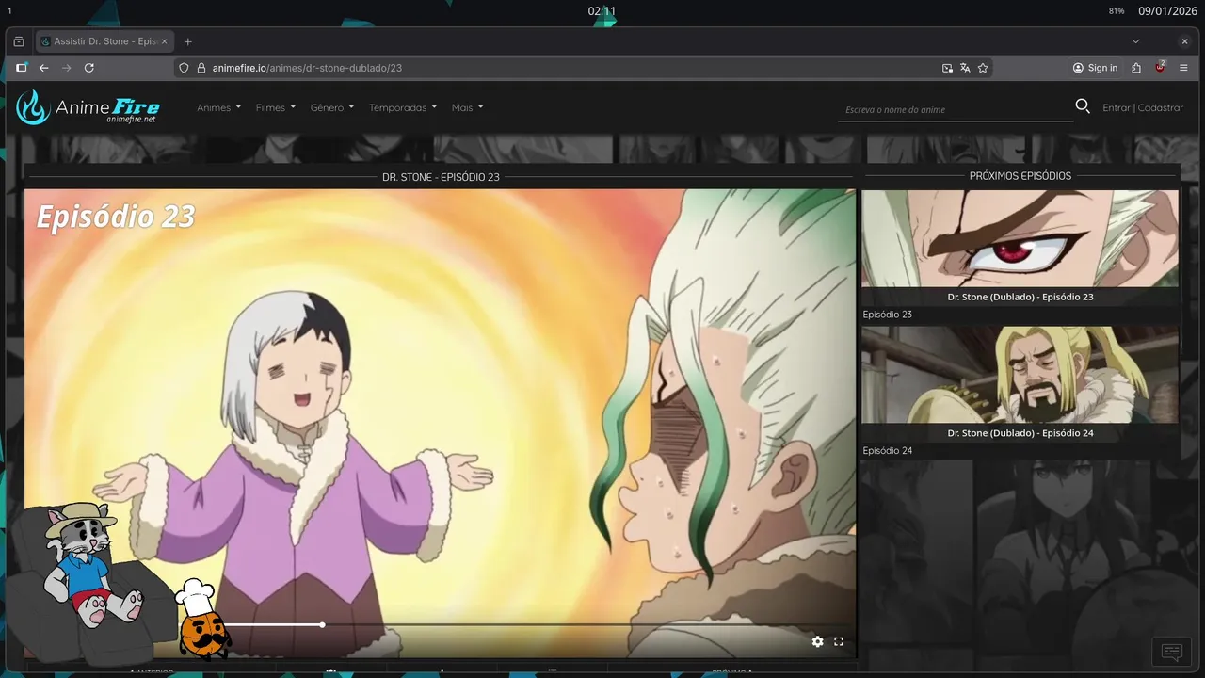
Task: Open the Entrar login link
Action: click(x=1117, y=107)
